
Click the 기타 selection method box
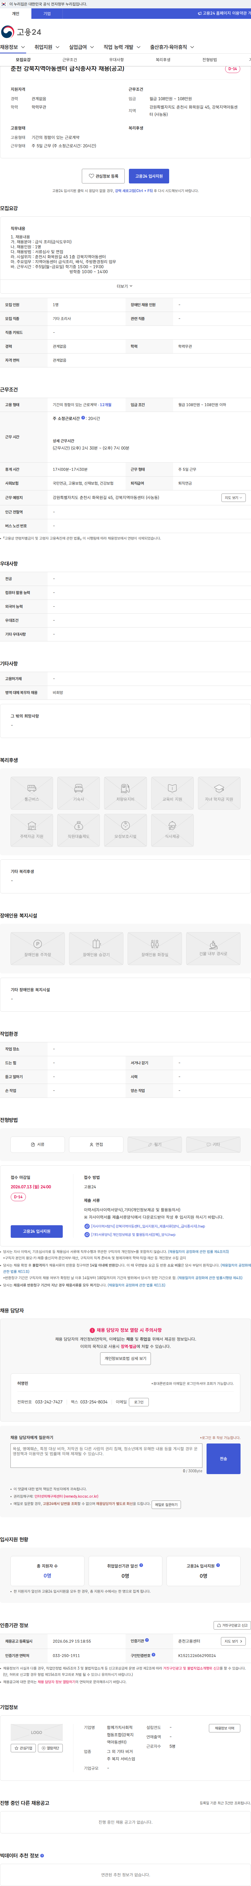[213, 1144]
